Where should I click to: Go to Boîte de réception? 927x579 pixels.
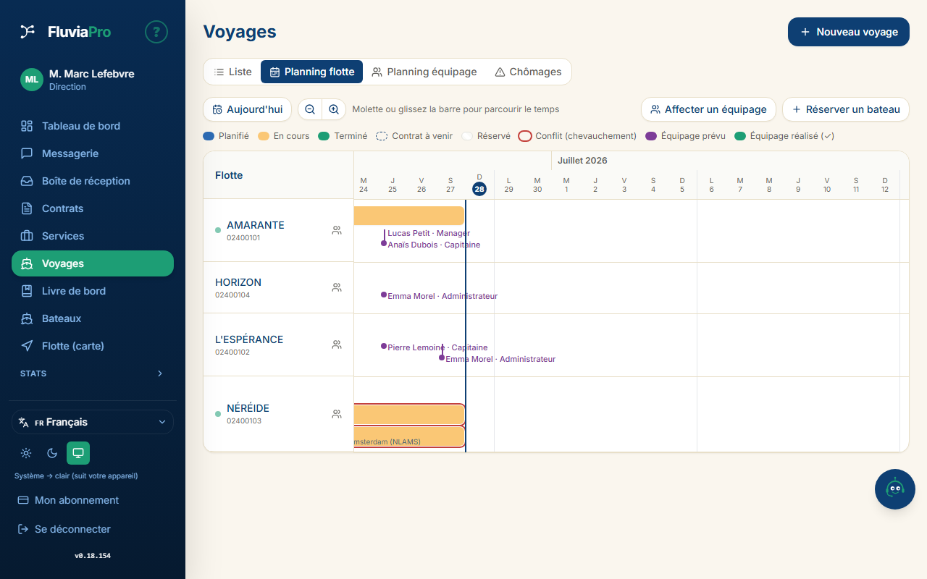coord(93,181)
